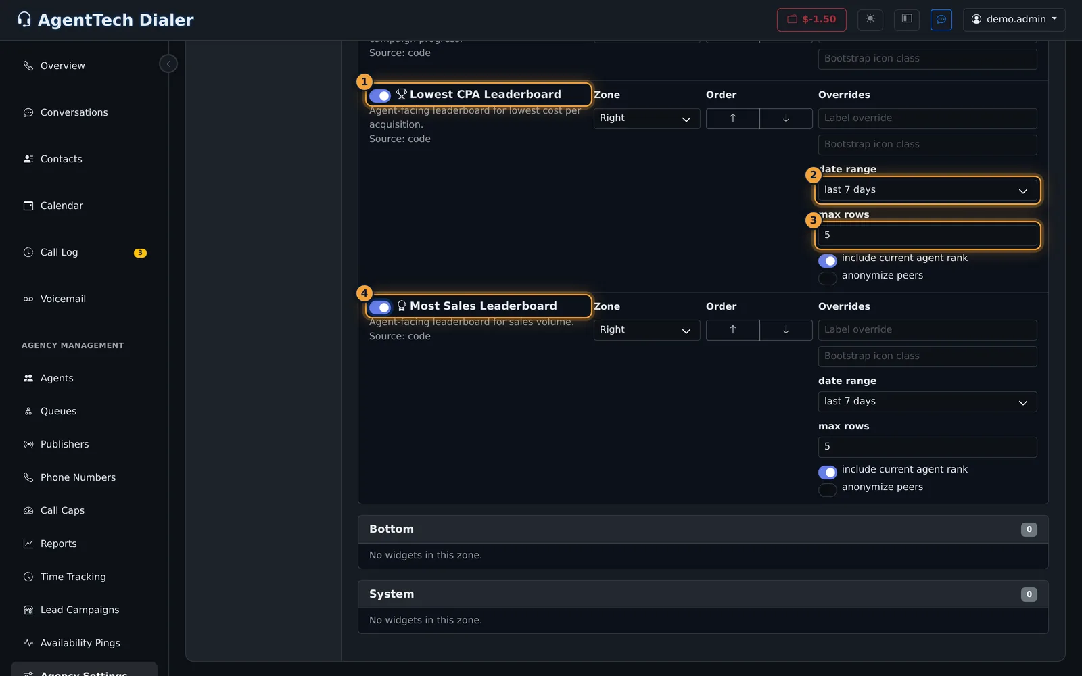Disable the Most Sales Leaderboard widget
1082x676 pixels.
point(380,308)
